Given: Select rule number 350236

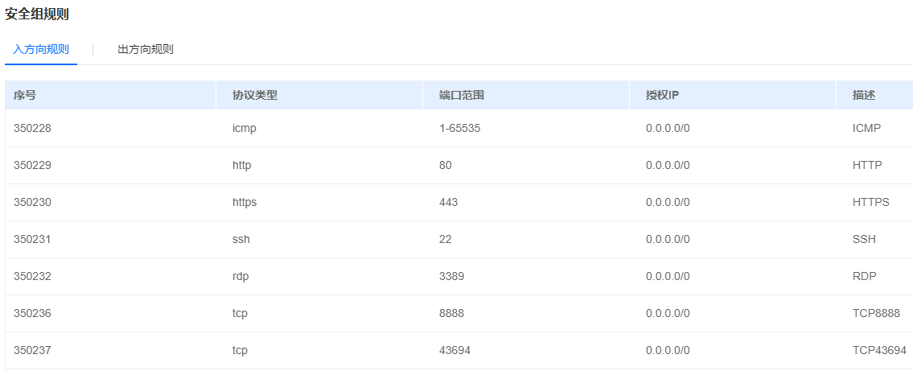Looking at the screenshot, I should tap(32, 313).
